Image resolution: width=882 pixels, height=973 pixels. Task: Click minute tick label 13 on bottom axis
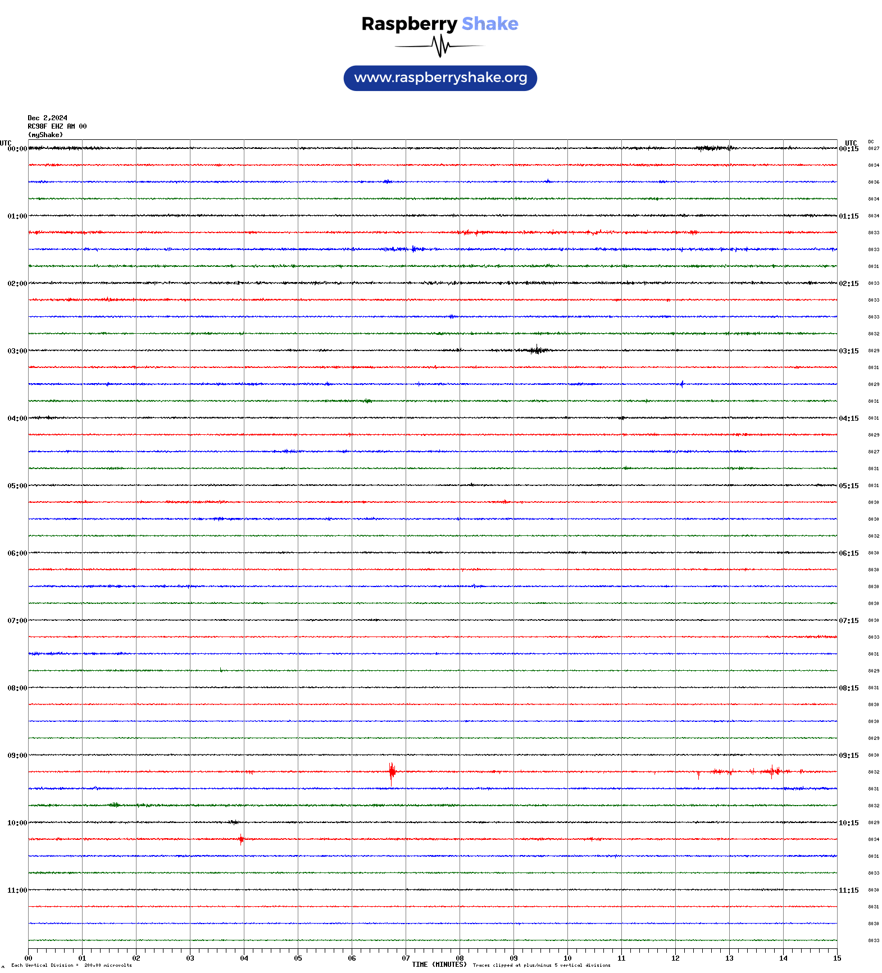(x=729, y=958)
